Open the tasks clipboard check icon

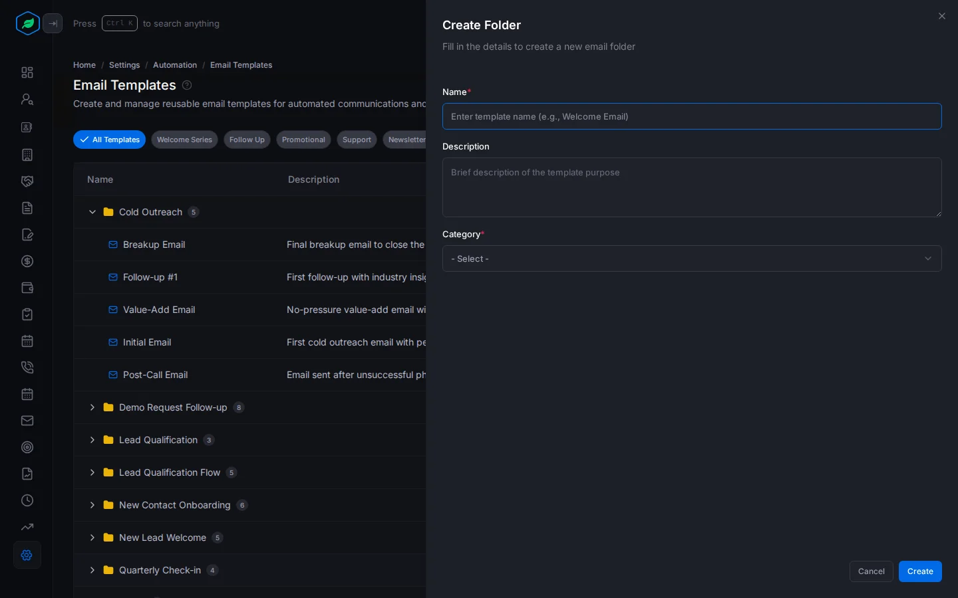(x=27, y=314)
